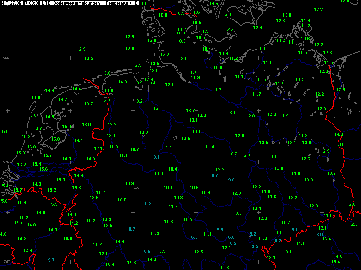Viewport: 361px width, 270px height.
Task: Pick the 9.7 cyan station reading
Action: (x=51, y=260)
